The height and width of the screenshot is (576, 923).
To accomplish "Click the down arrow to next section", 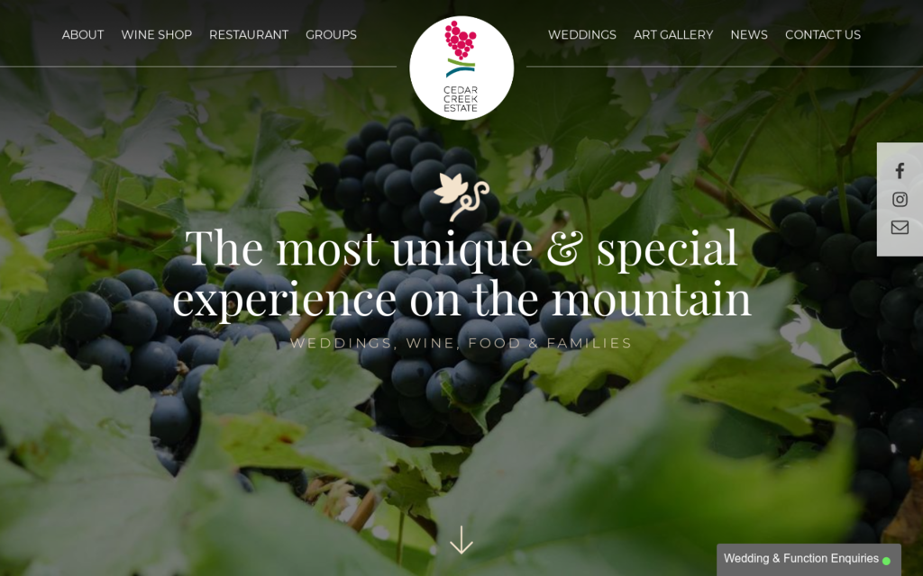I will (461, 540).
